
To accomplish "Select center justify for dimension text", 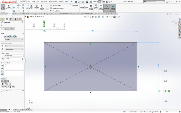I will (5, 81).
